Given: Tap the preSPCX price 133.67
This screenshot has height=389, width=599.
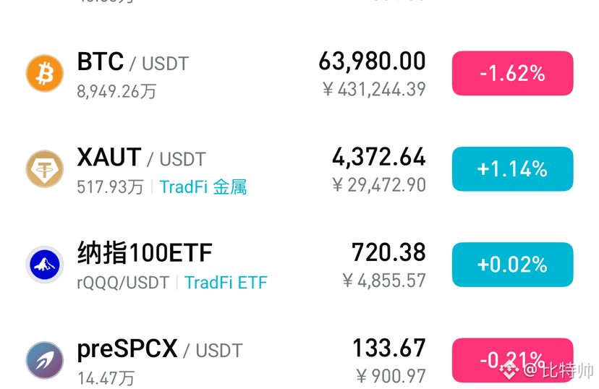Looking at the screenshot, I should [389, 348].
